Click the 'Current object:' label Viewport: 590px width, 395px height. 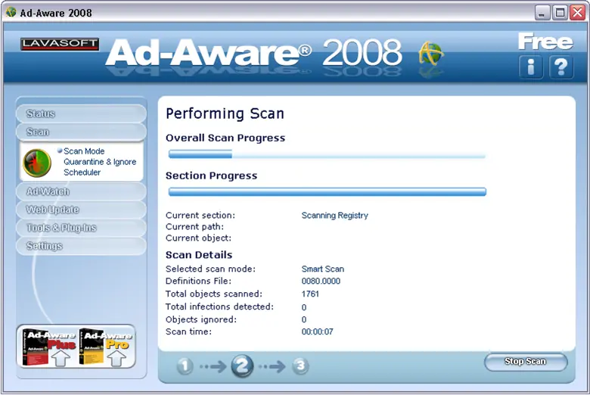pyautogui.click(x=198, y=238)
